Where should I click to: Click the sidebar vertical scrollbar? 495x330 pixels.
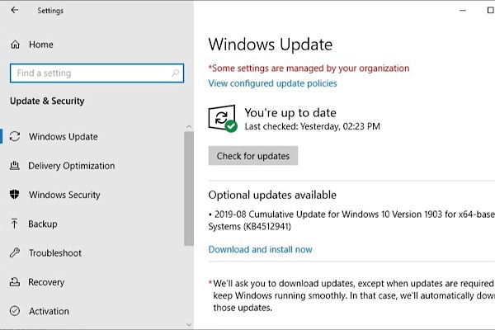point(189,190)
